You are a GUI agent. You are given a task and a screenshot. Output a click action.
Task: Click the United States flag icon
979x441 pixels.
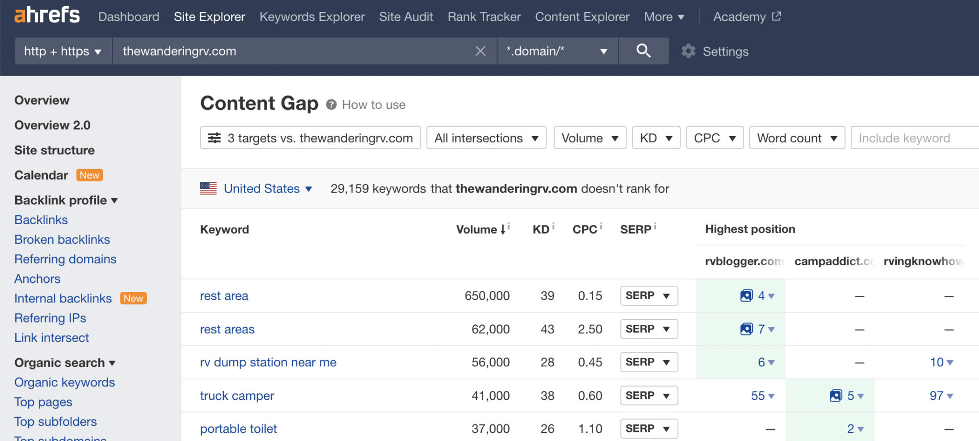(209, 188)
